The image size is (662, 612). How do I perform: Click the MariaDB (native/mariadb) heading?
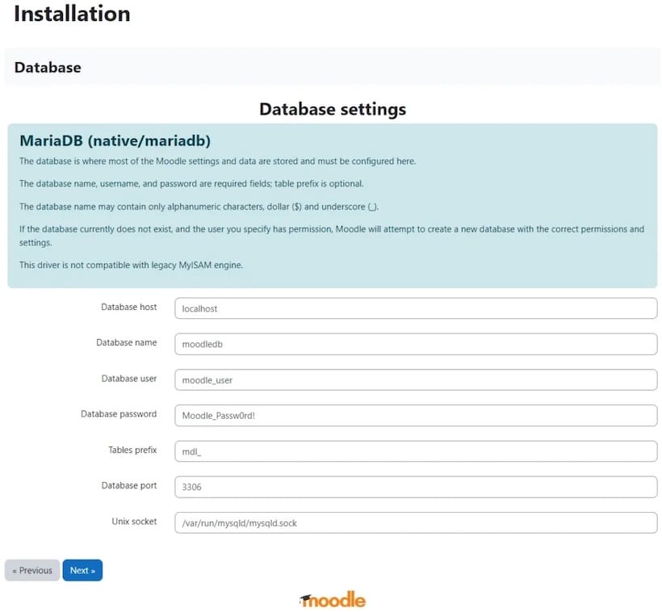tap(115, 140)
